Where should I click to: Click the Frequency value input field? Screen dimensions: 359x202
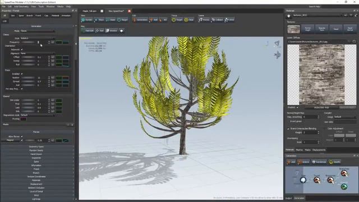point(43,42)
